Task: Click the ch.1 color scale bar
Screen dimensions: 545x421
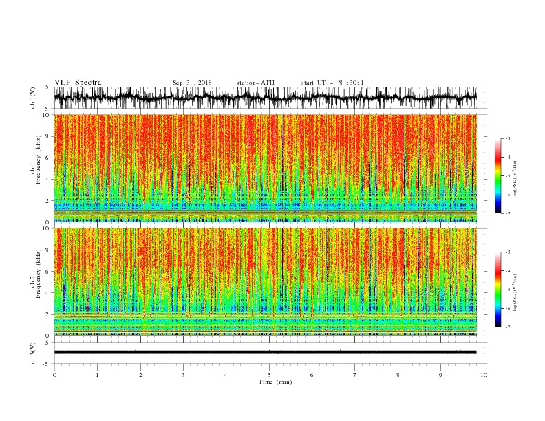Action: [498, 176]
